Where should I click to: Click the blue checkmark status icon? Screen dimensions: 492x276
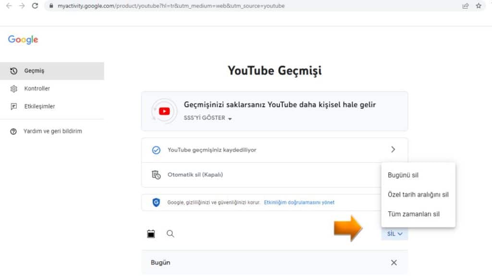[x=156, y=150]
